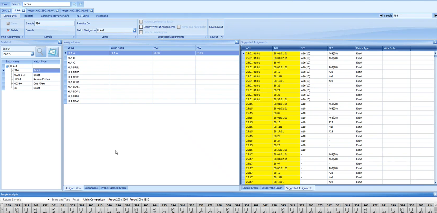Close the HLA-A document tab
437x213 pixels.
coord(24,10)
